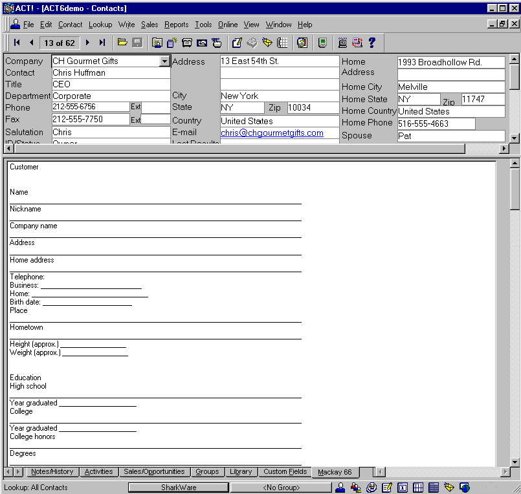Schedule a call with telephone icon
This screenshot has height=494, width=521.
tap(187, 43)
